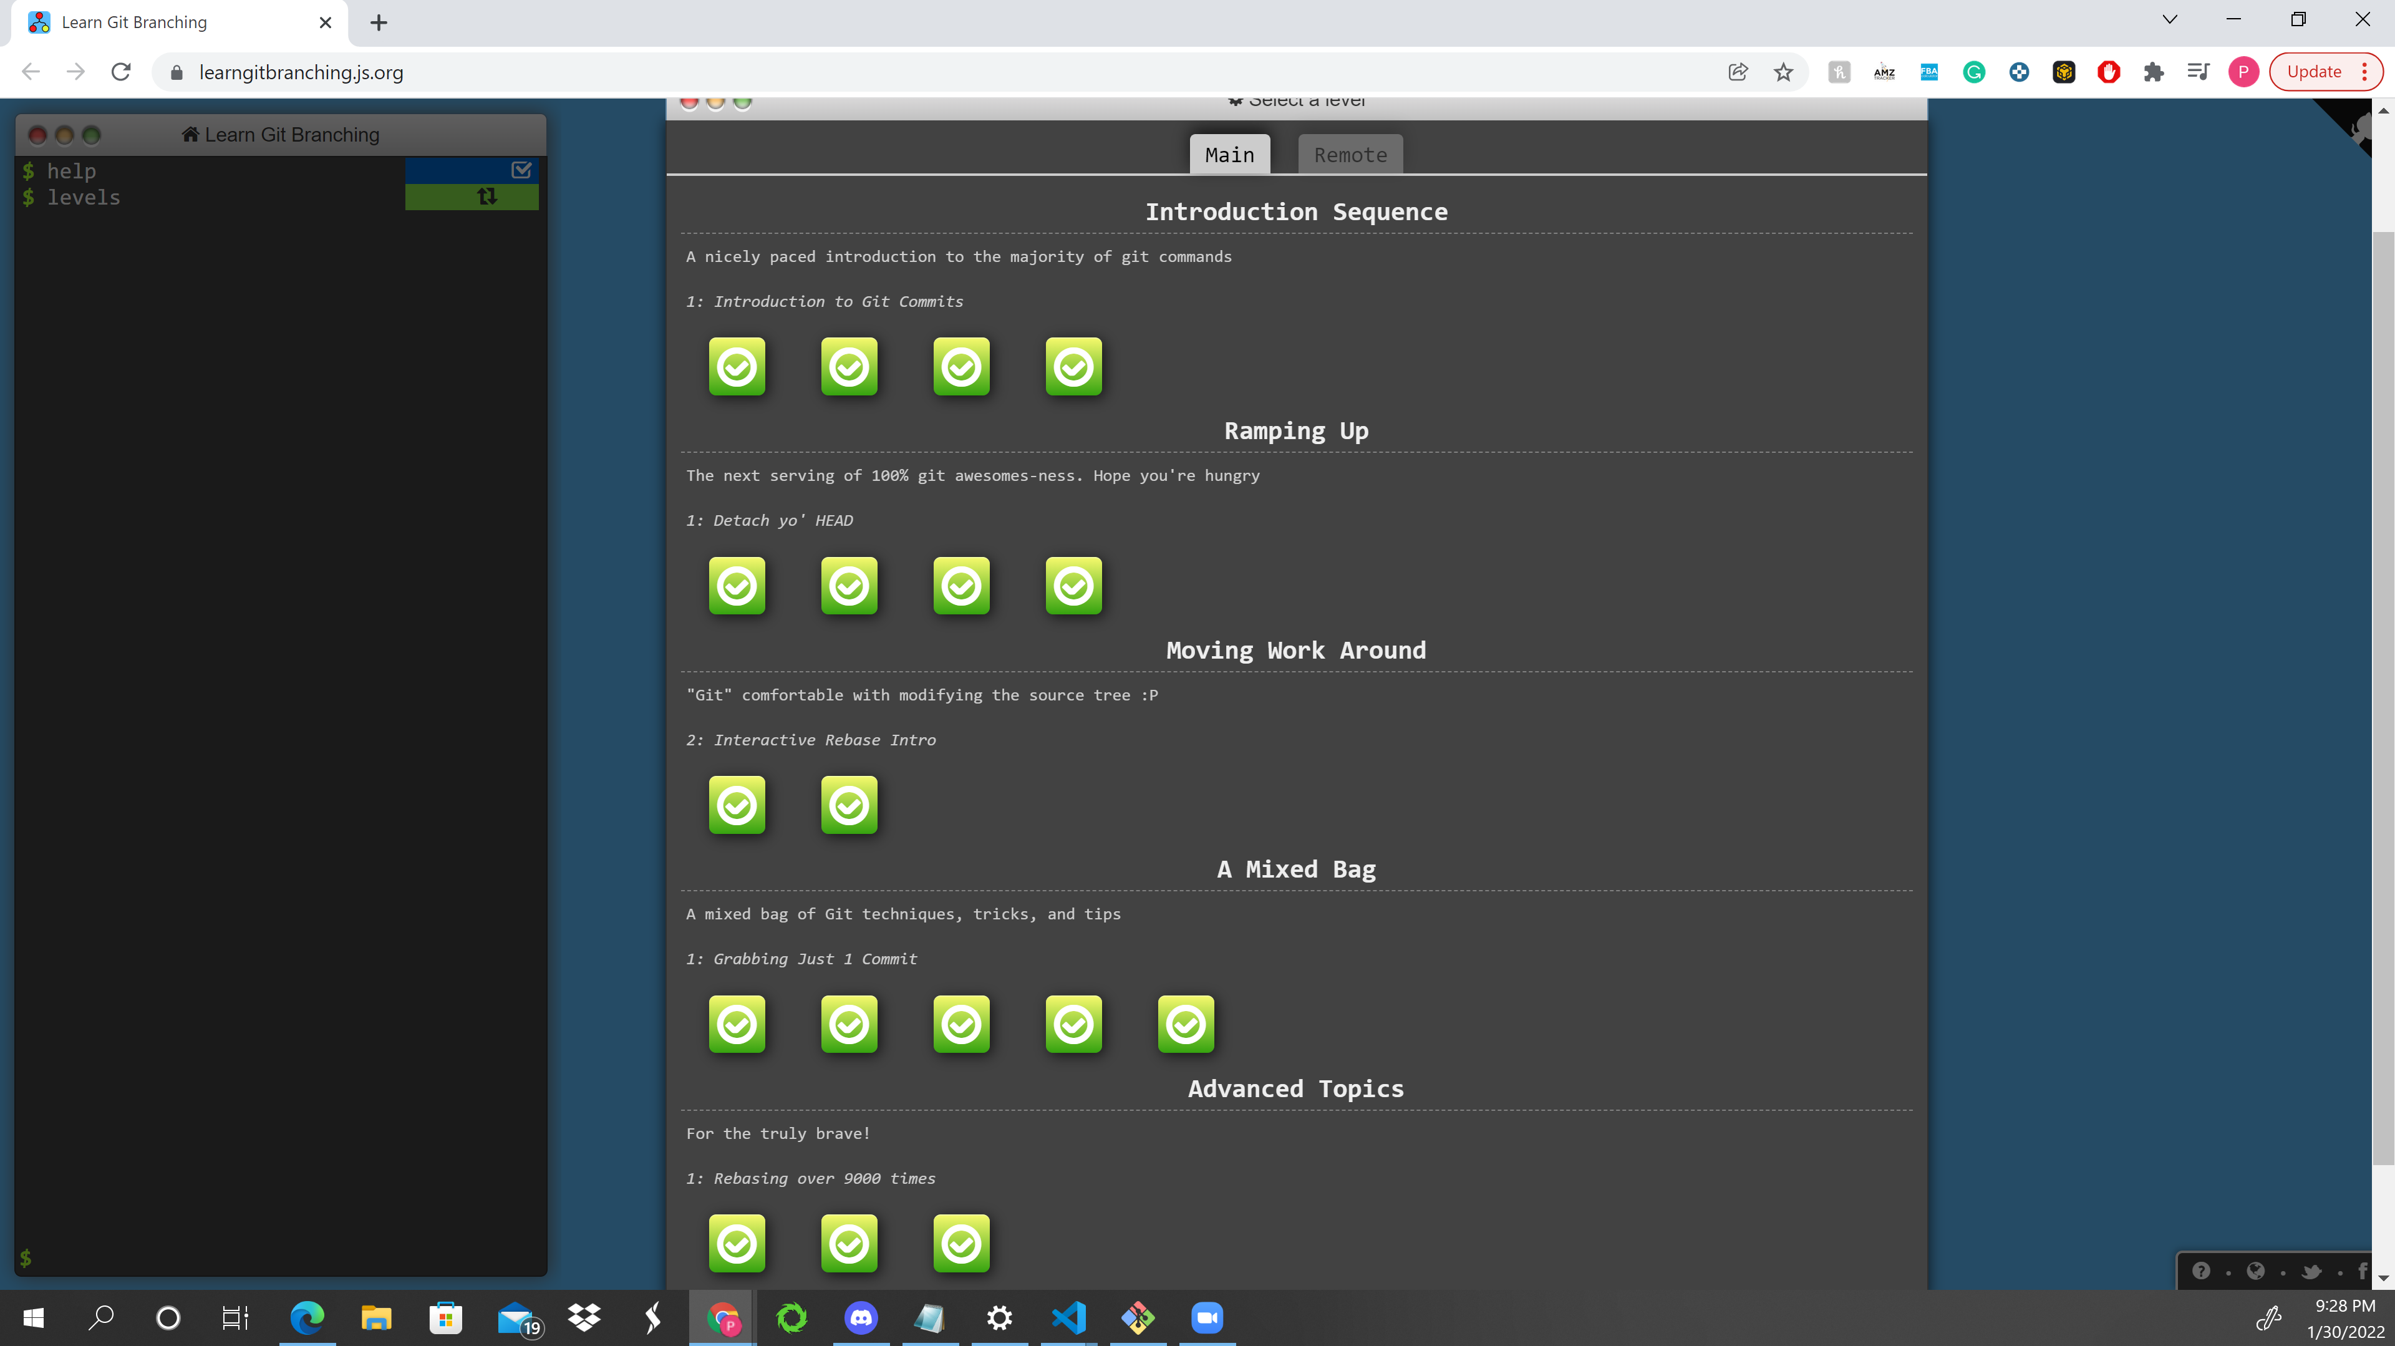The image size is (2395, 1346).
Task: Click the share page icon
Action: [1738, 72]
